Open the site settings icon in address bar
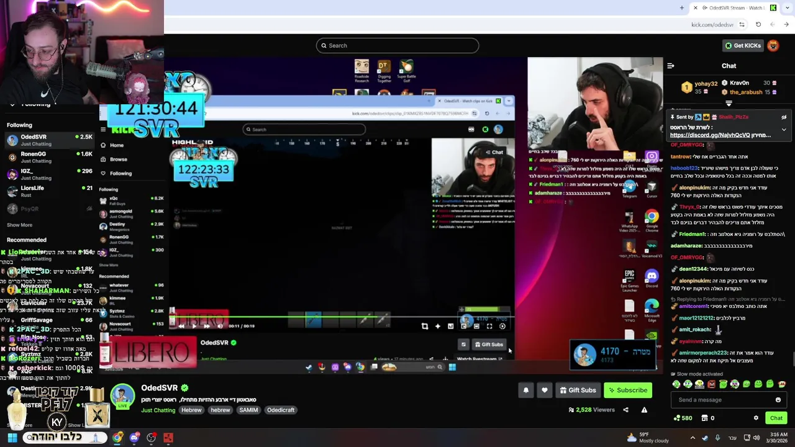The width and height of the screenshot is (795, 447). (742, 25)
